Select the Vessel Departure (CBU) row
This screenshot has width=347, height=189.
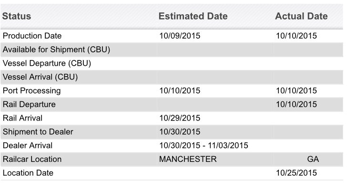coord(172,63)
